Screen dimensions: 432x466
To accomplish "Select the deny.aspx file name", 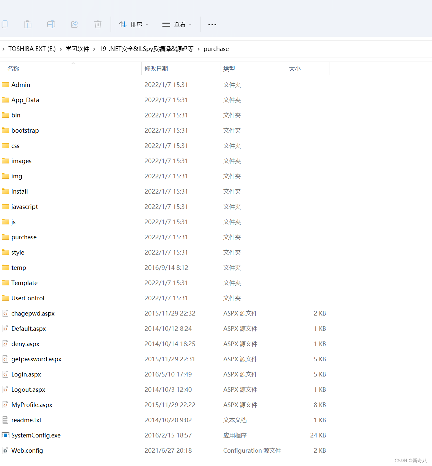I will point(25,344).
